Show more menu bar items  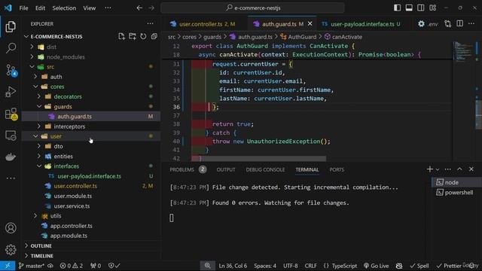click(108, 8)
